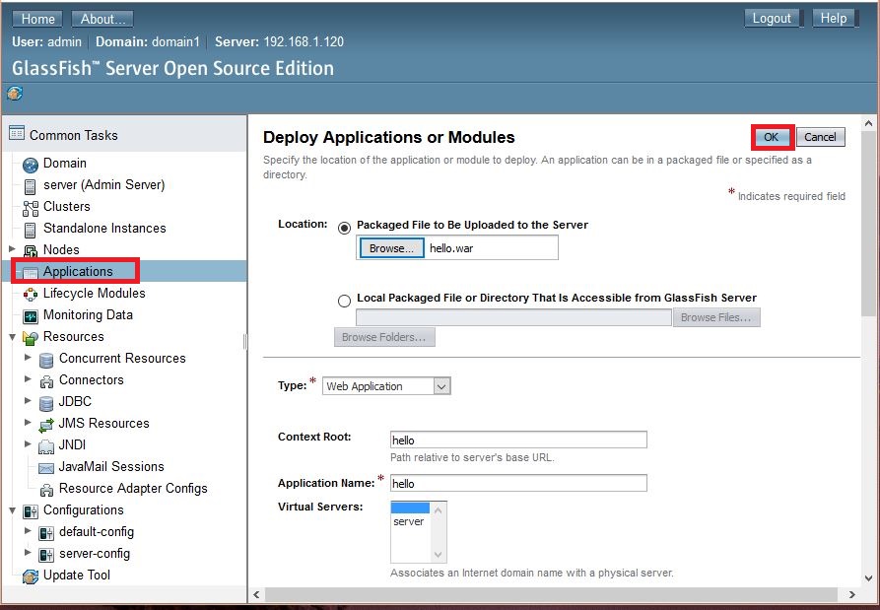
Task: Click the Clusters icon in the tree
Action: coord(31,208)
